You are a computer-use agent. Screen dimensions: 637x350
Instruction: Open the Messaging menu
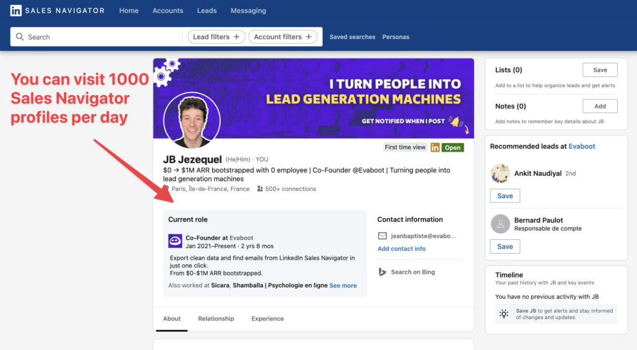click(248, 11)
